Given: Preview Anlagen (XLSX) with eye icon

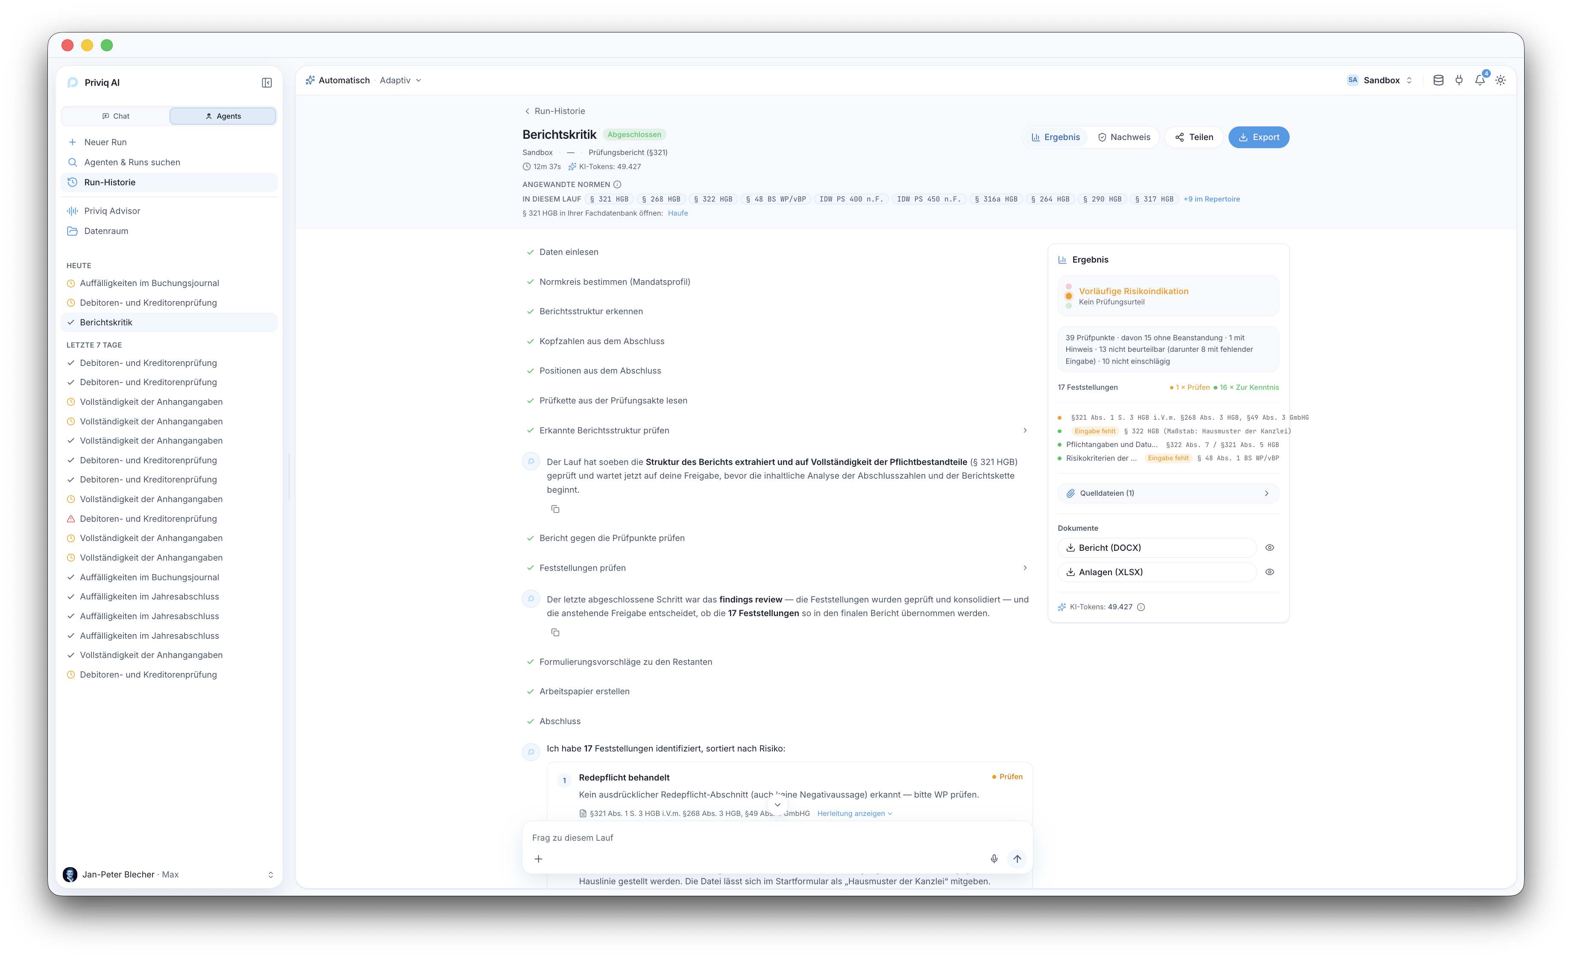Looking at the screenshot, I should (1270, 572).
